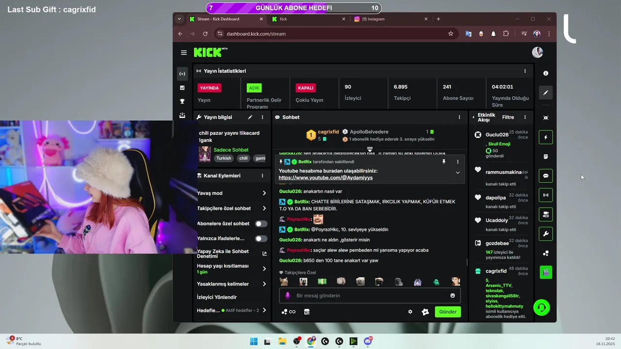Open Filtre in Etkinlik Akışı
This screenshot has height=349, width=621.
[x=508, y=117]
